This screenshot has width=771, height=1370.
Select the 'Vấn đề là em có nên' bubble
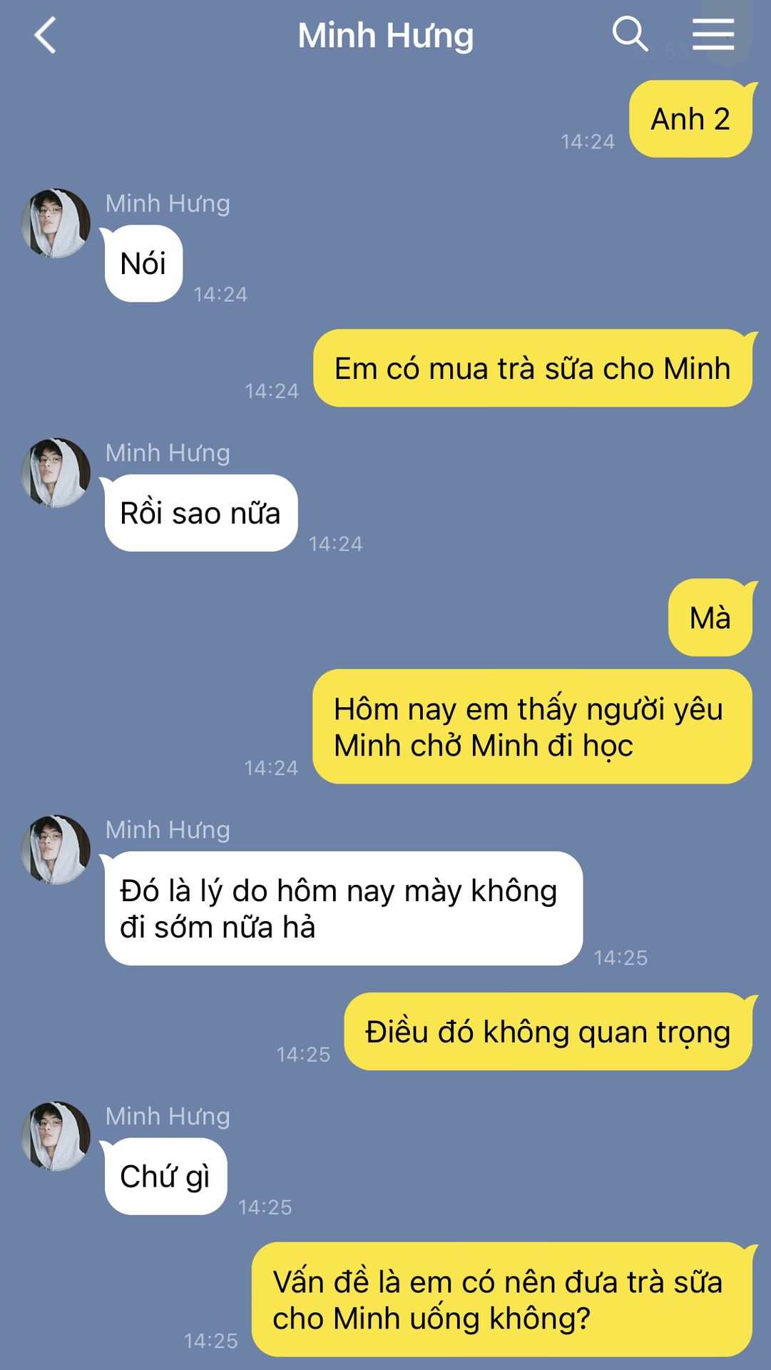(x=502, y=1299)
